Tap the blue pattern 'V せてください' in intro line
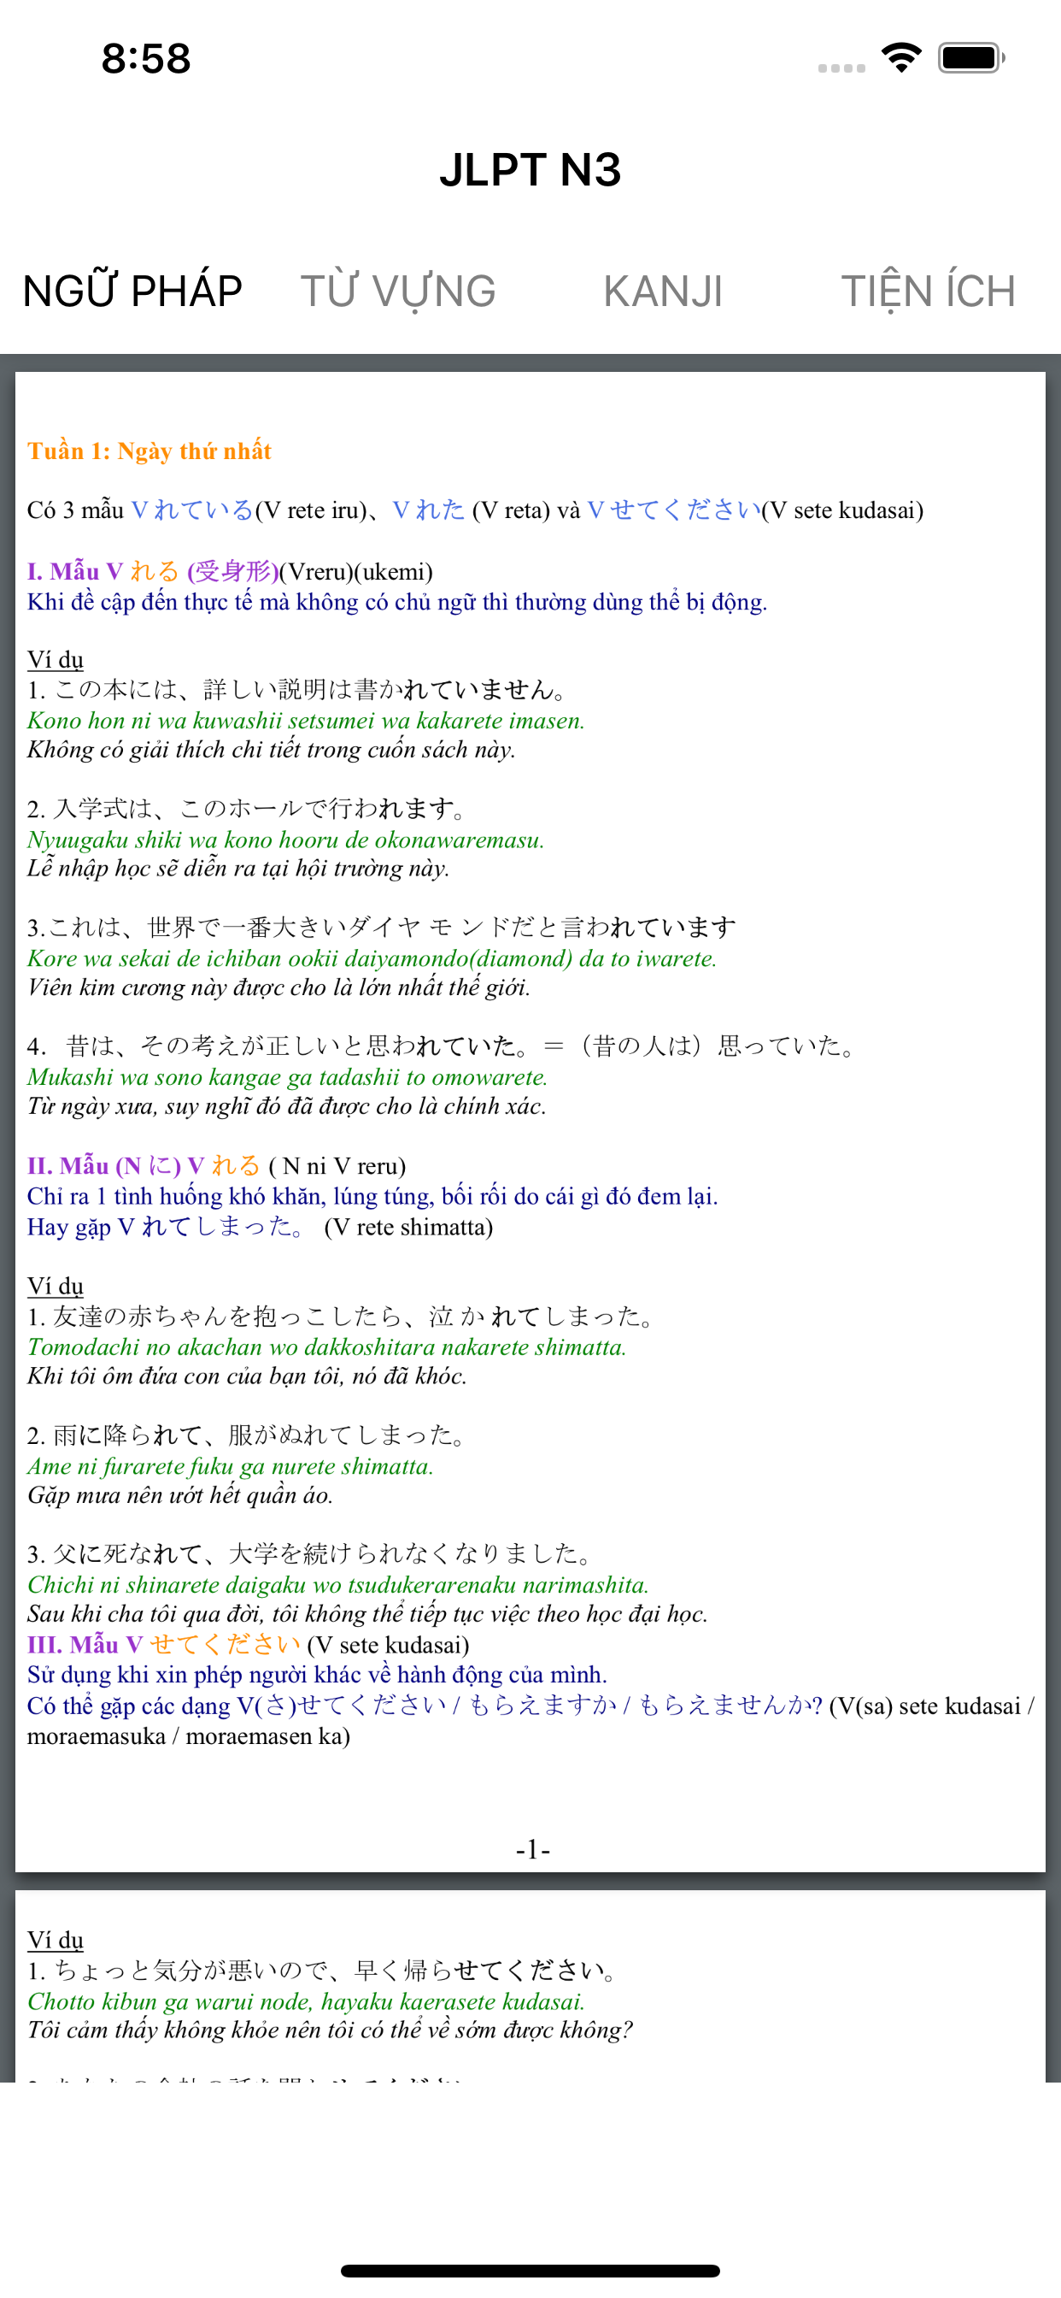This screenshot has height=2298, width=1061. pos(674,510)
